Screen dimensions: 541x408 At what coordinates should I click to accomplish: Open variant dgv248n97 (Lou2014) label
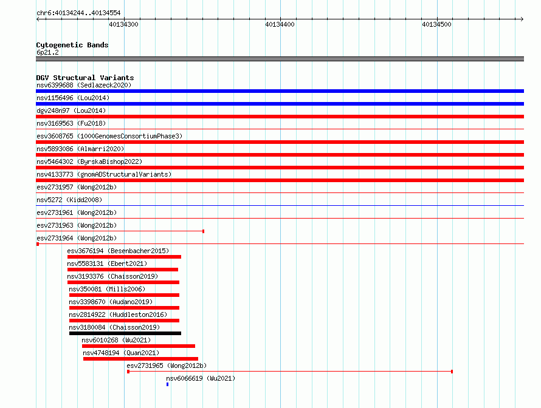(x=71, y=110)
